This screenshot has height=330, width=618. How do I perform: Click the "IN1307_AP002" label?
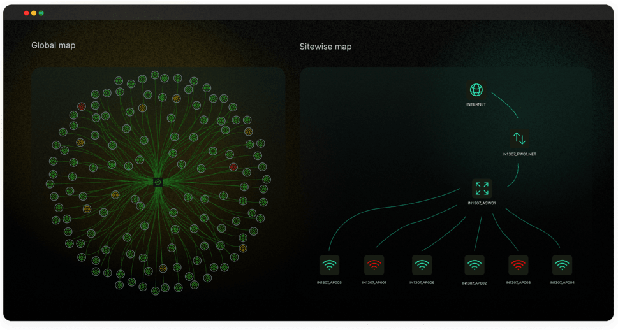pyautogui.click(x=474, y=283)
